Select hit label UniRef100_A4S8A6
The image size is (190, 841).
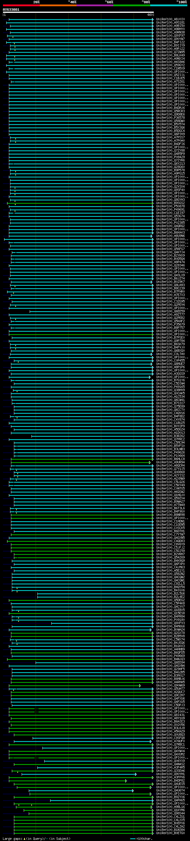[170, 62]
